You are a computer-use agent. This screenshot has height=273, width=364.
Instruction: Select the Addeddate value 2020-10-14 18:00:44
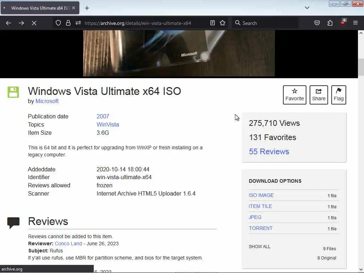(123, 169)
